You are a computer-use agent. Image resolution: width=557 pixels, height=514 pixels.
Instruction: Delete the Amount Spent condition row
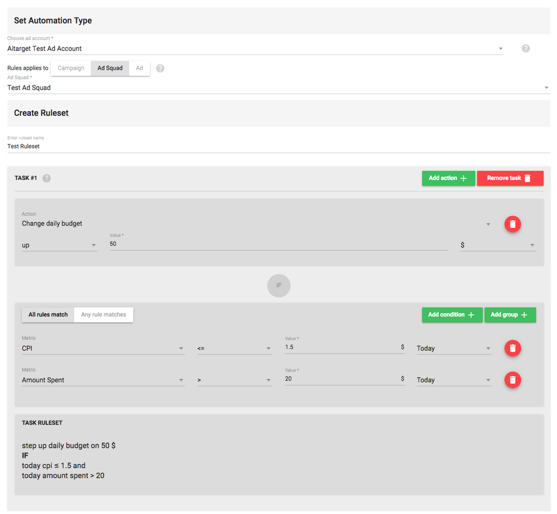(x=512, y=379)
